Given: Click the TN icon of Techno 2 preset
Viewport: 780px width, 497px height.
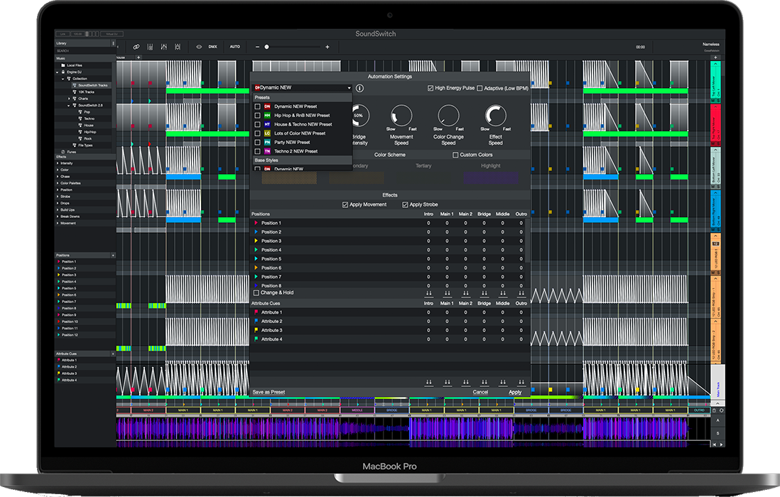Looking at the screenshot, I should 267,151.
